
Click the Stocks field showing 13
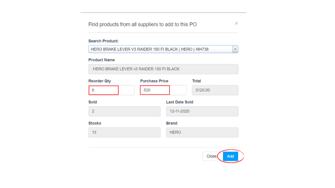tap(124, 132)
